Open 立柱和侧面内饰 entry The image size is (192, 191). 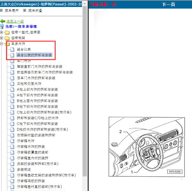point(29,84)
